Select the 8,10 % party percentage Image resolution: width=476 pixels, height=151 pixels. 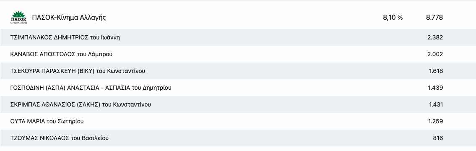(393, 18)
